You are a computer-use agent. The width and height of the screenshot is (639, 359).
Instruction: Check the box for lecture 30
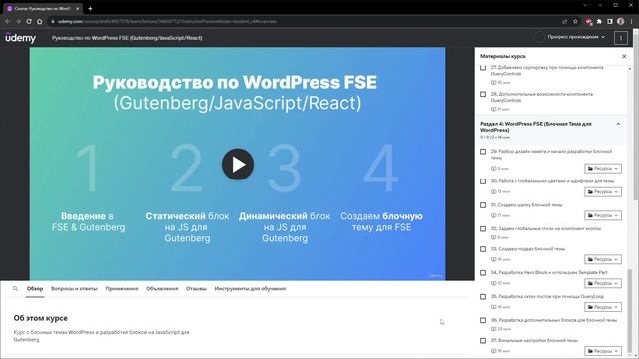[483, 181]
